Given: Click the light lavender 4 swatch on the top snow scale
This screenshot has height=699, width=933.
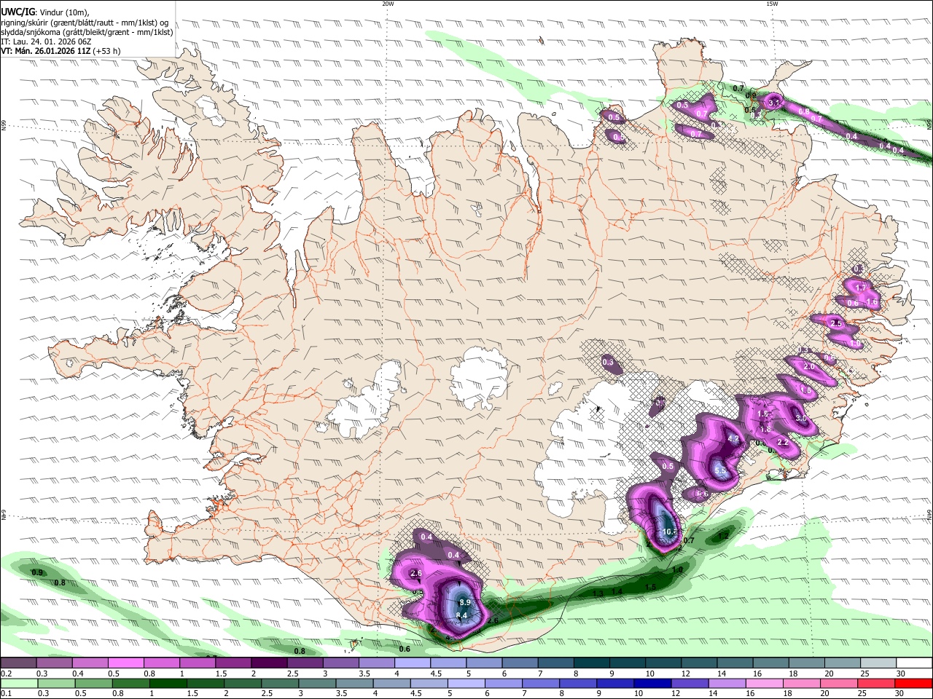Looking at the screenshot, I should 413,663.
